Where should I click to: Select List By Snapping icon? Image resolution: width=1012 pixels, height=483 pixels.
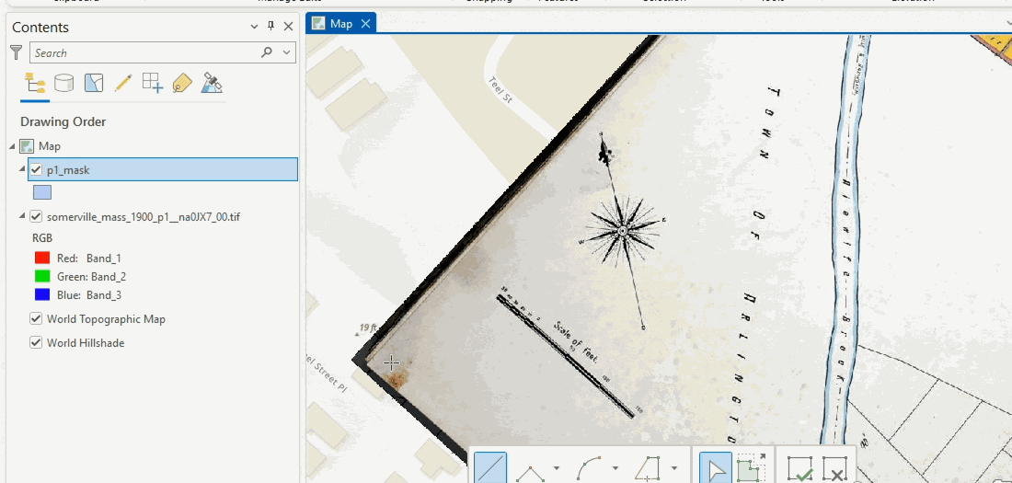pyautogui.click(x=152, y=85)
